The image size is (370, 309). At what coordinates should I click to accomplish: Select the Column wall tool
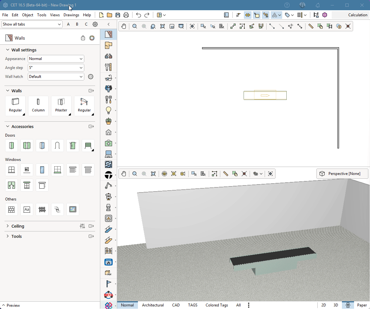38,106
